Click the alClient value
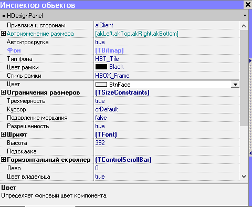 (x=104, y=25)
